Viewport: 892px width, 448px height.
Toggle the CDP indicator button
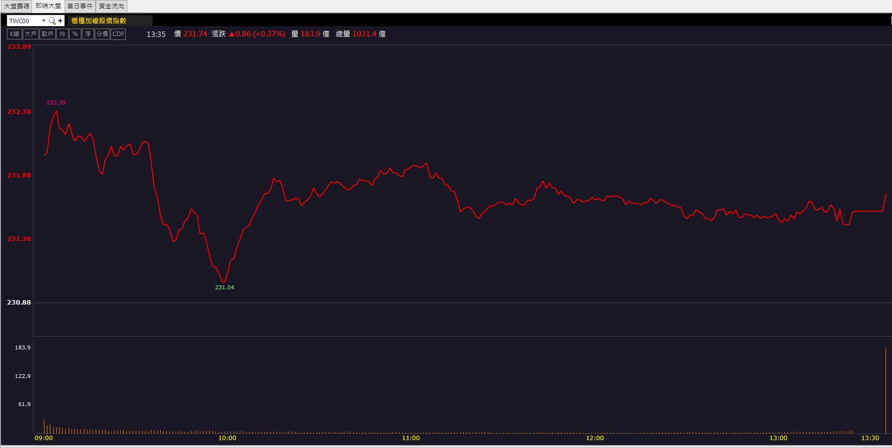(x=118, y=34)
